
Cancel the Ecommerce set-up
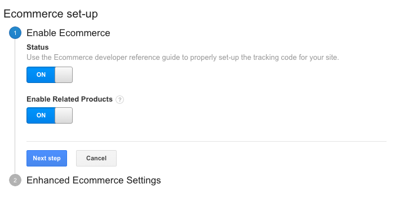[96, 158]
